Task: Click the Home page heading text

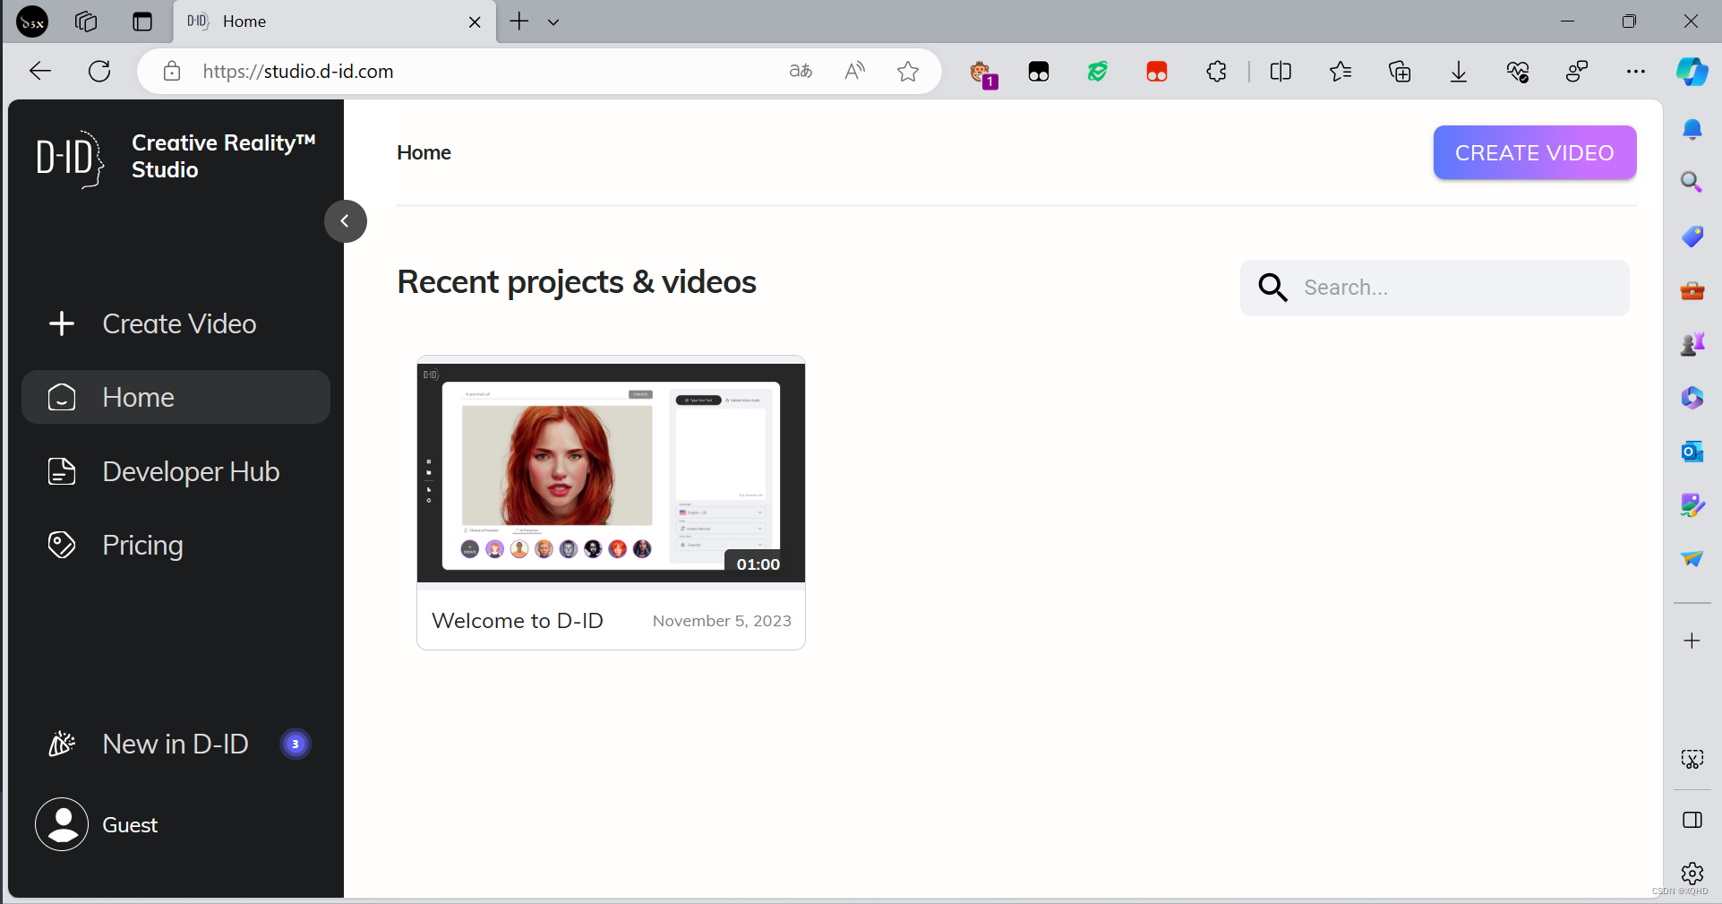Action: (x=424, y=152)
